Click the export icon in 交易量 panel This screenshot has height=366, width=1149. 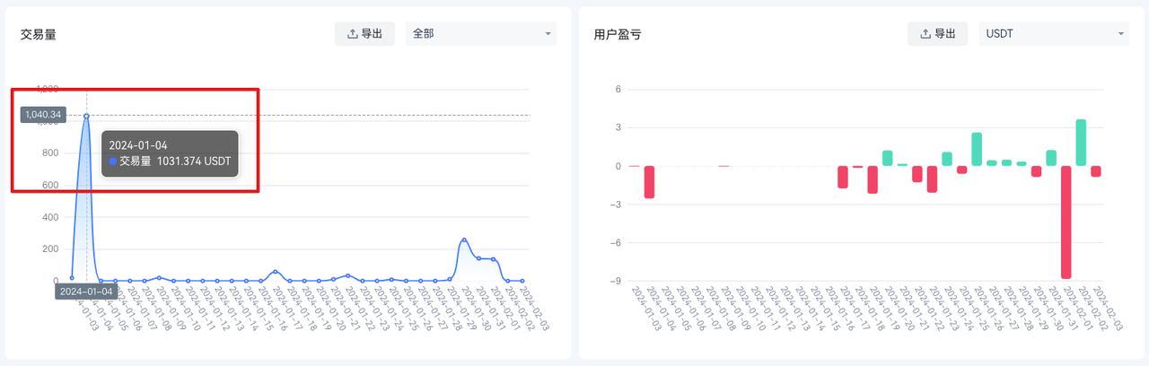352,34
